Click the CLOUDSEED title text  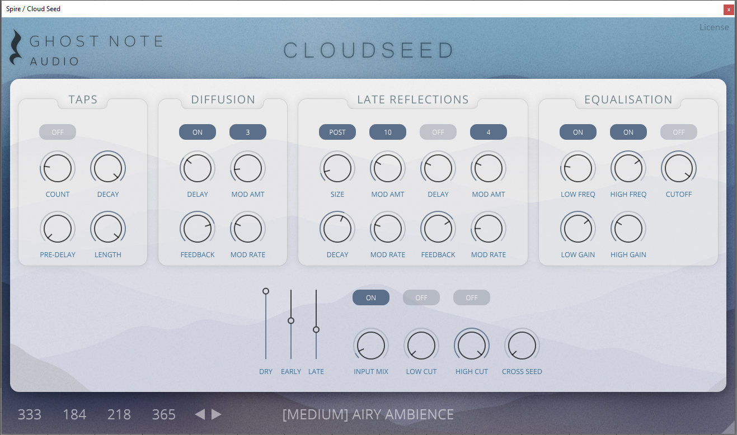369,50
